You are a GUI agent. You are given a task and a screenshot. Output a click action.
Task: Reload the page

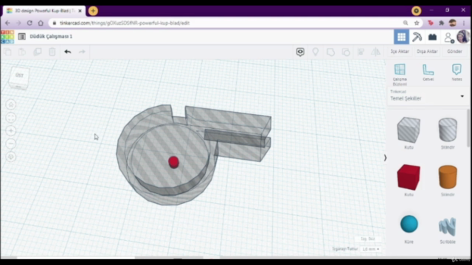coord(29,23)
